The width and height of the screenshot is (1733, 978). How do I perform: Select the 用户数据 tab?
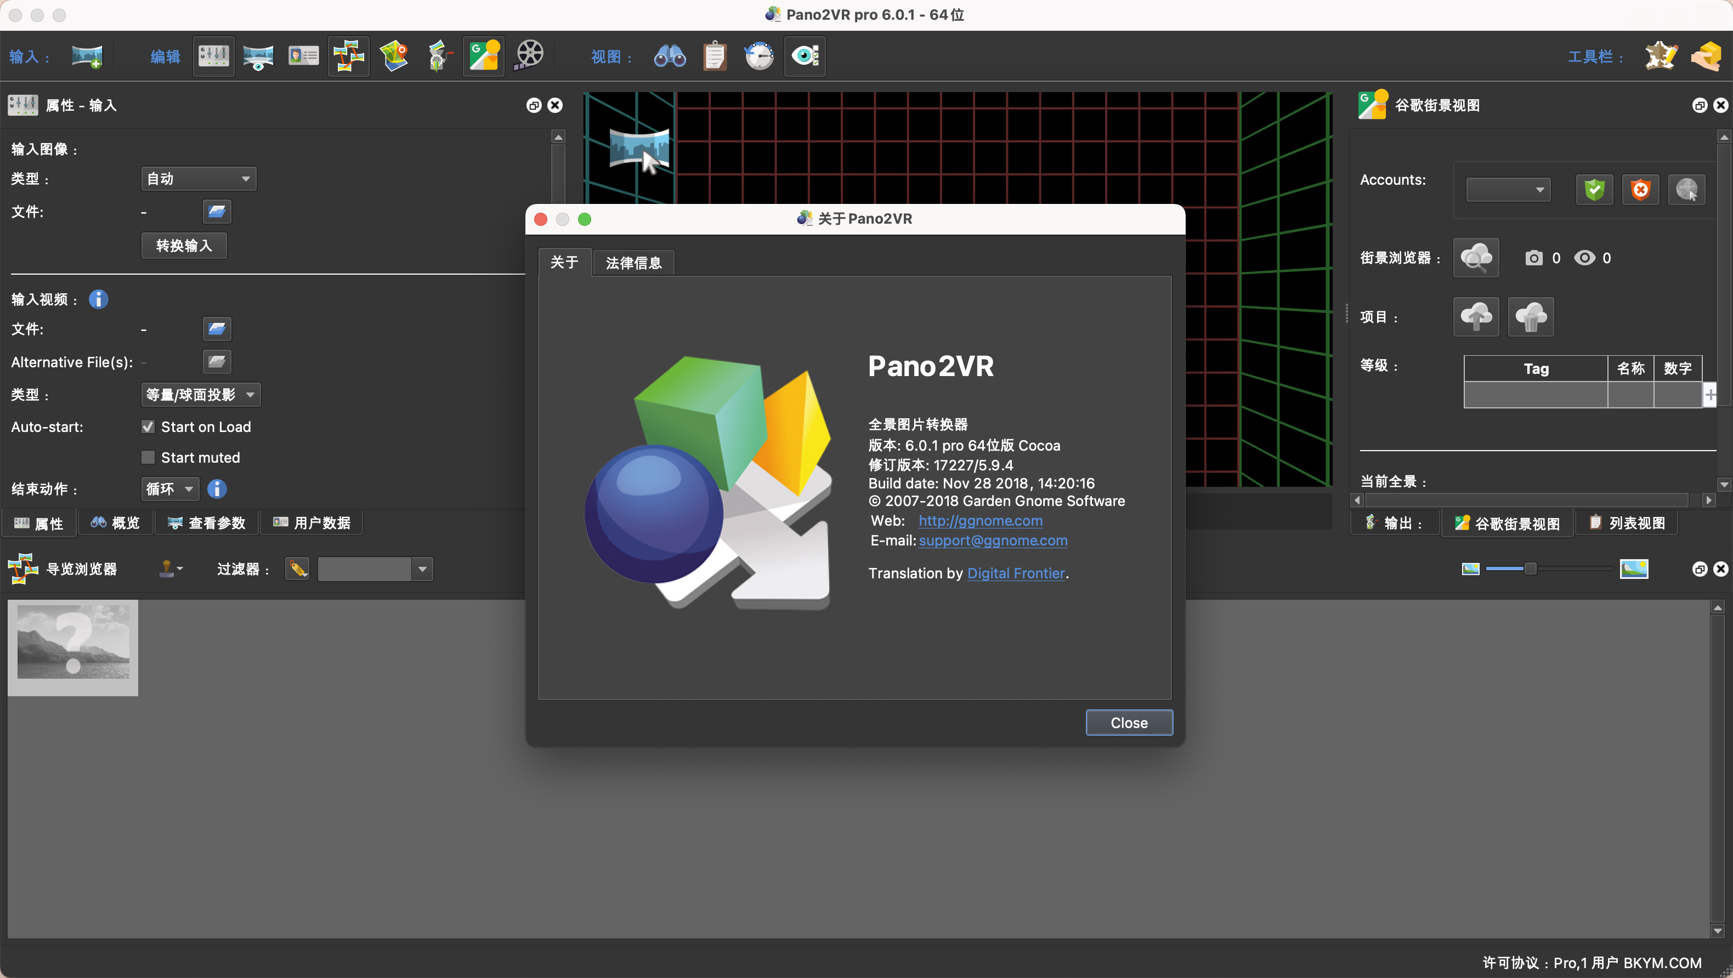click(x=312, y=524)
